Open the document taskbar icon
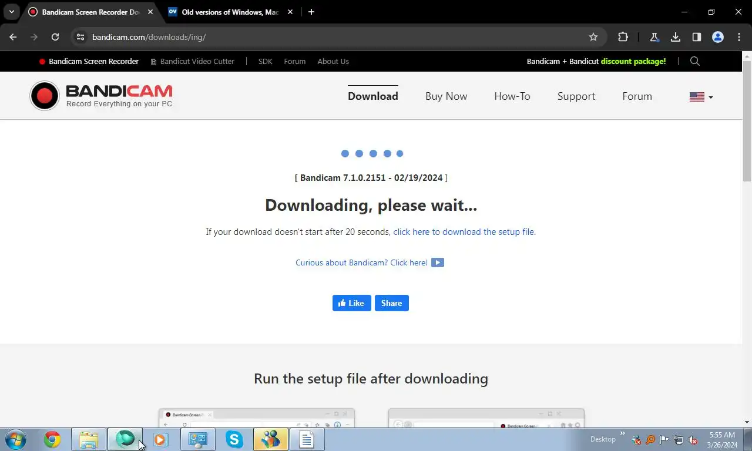752x451 pixels. pos(307,439)
